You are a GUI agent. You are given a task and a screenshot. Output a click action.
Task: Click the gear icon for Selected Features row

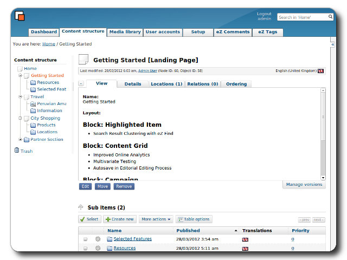coord(98,239)
